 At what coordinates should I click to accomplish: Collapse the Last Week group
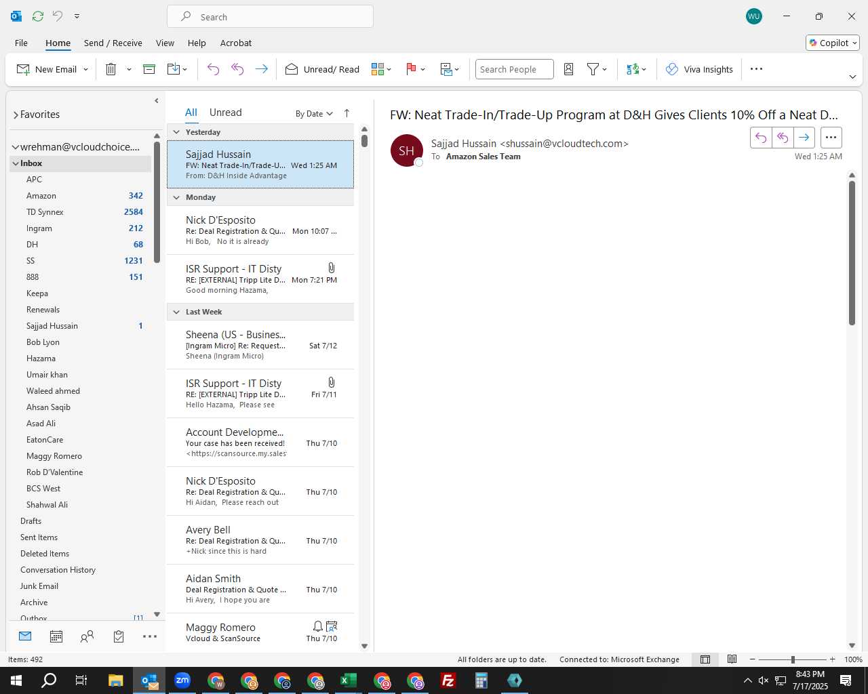176,312
